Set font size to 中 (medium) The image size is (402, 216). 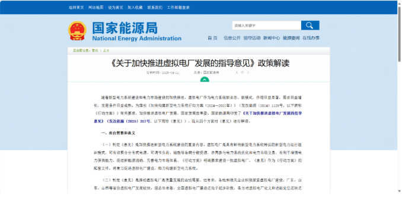coord(243,73)
